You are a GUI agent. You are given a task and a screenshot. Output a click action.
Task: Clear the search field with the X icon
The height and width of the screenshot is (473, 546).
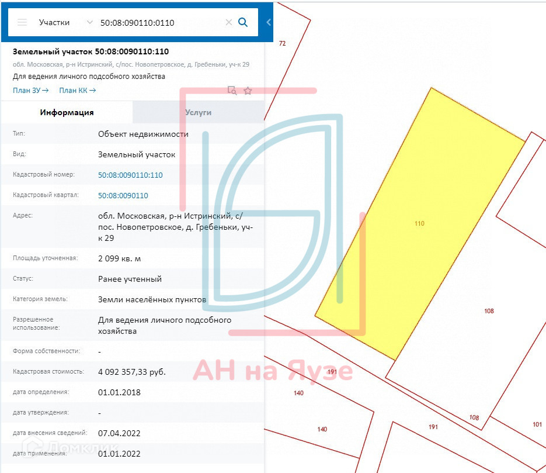[229, 23]
